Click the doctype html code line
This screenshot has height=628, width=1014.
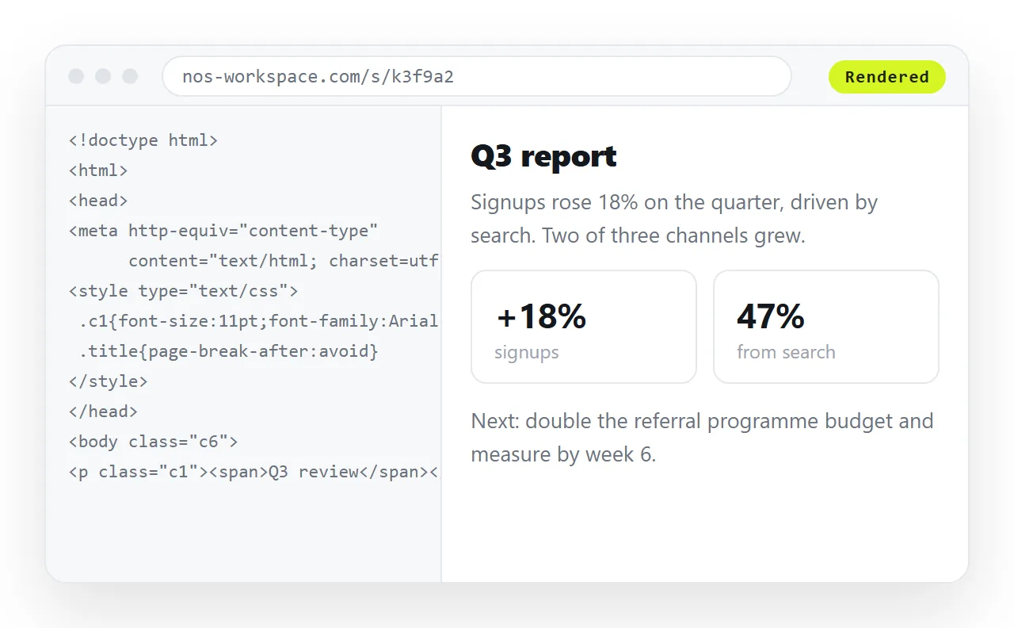tap(143, 140)
